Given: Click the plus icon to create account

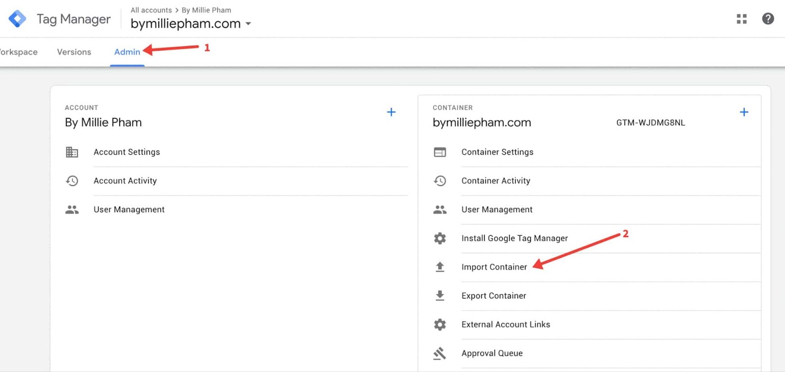Looking at the screenshot, I should point(391,112).
